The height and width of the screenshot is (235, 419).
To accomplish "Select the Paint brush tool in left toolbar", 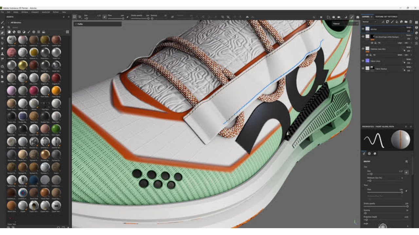I will 2,23.
